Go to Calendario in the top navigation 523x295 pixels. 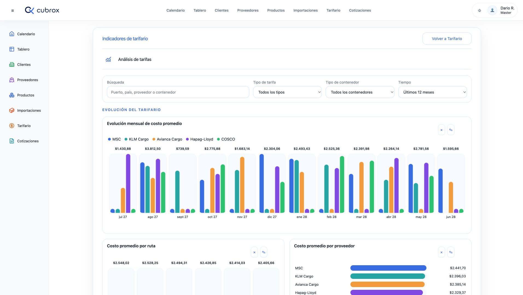click(x=176, y=10)
